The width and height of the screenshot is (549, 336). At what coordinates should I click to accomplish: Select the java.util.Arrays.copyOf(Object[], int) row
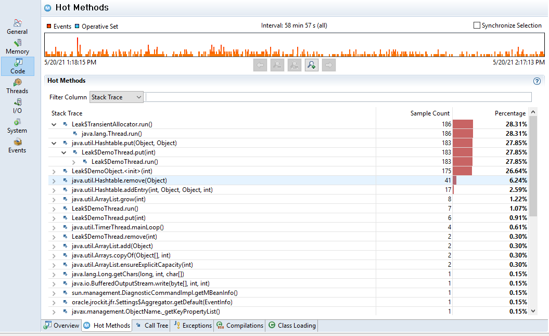point(288,255)
